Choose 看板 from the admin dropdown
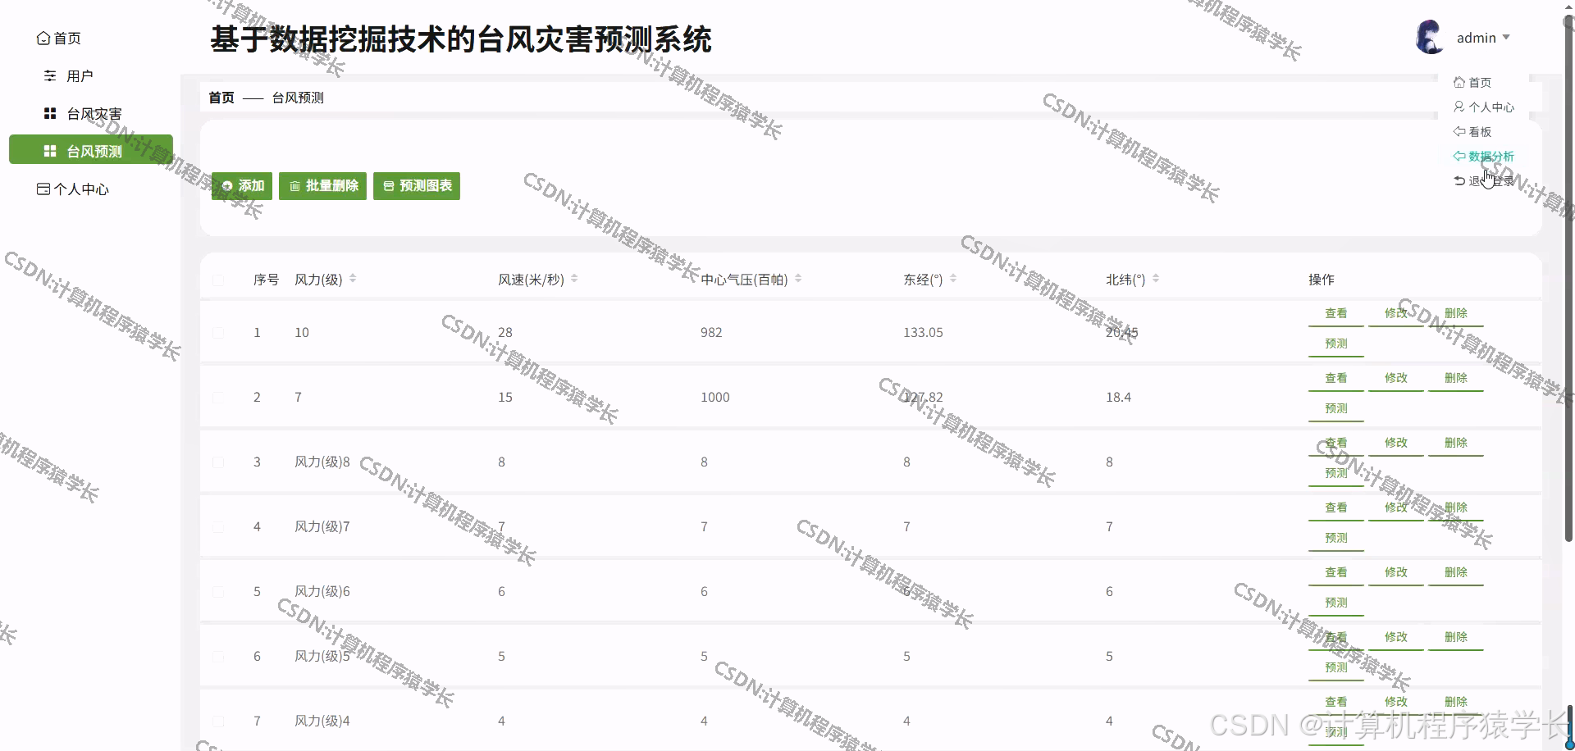The image size is (1575, 751). coord(1480,132)
